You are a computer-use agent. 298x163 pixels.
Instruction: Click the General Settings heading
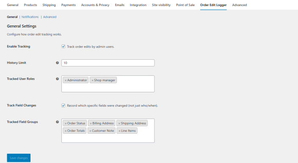point(22,26)
